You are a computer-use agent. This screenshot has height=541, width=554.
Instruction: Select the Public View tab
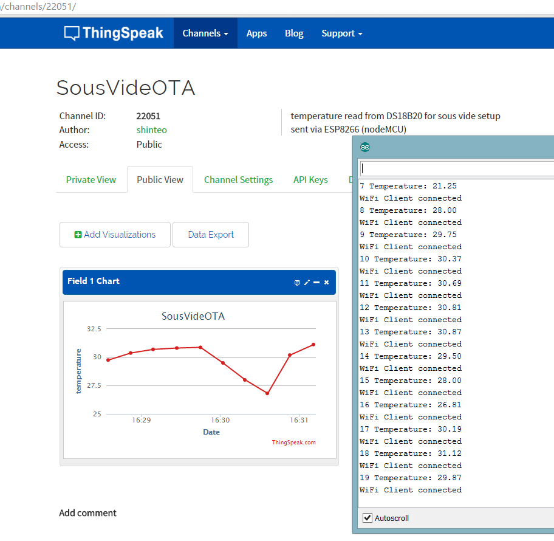pos(160,180)
